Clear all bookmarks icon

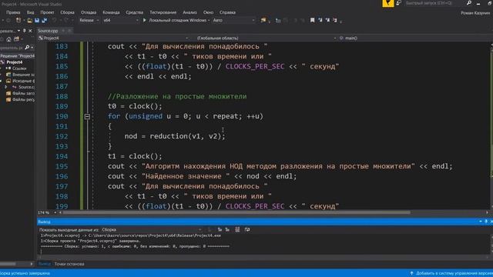point(335,20)
